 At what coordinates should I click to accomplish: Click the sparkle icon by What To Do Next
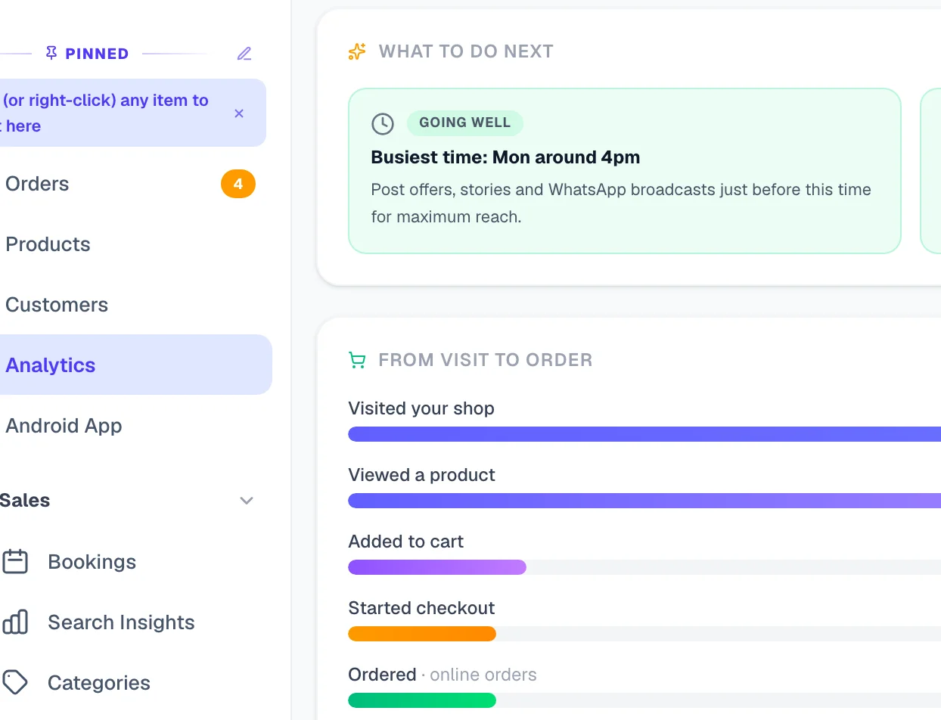click(357, 51)
